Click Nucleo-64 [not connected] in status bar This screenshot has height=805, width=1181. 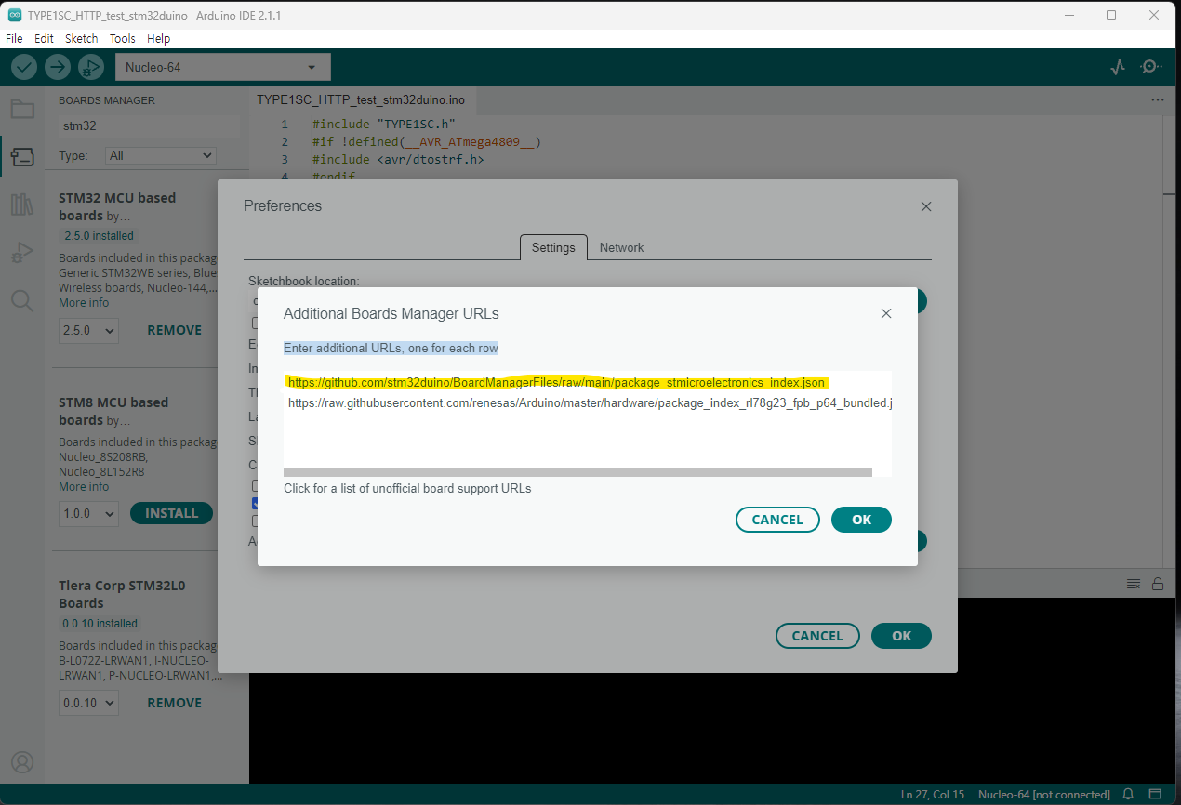tap(1044, 795)
